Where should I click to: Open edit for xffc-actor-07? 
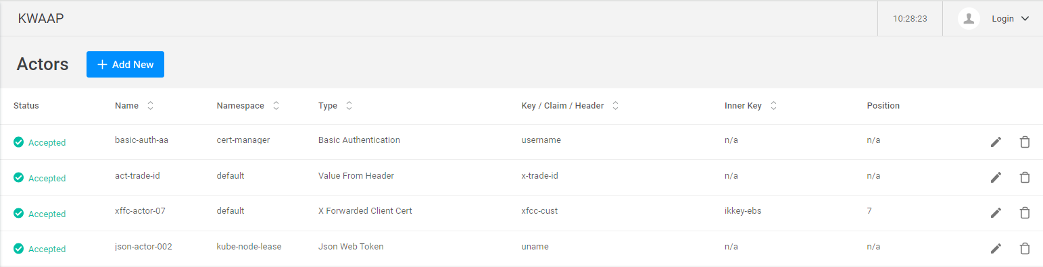996,212
